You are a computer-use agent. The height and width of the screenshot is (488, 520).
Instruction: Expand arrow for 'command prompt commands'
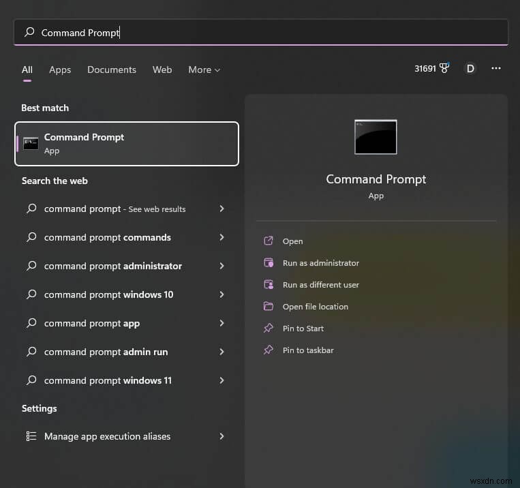[222, 237]
